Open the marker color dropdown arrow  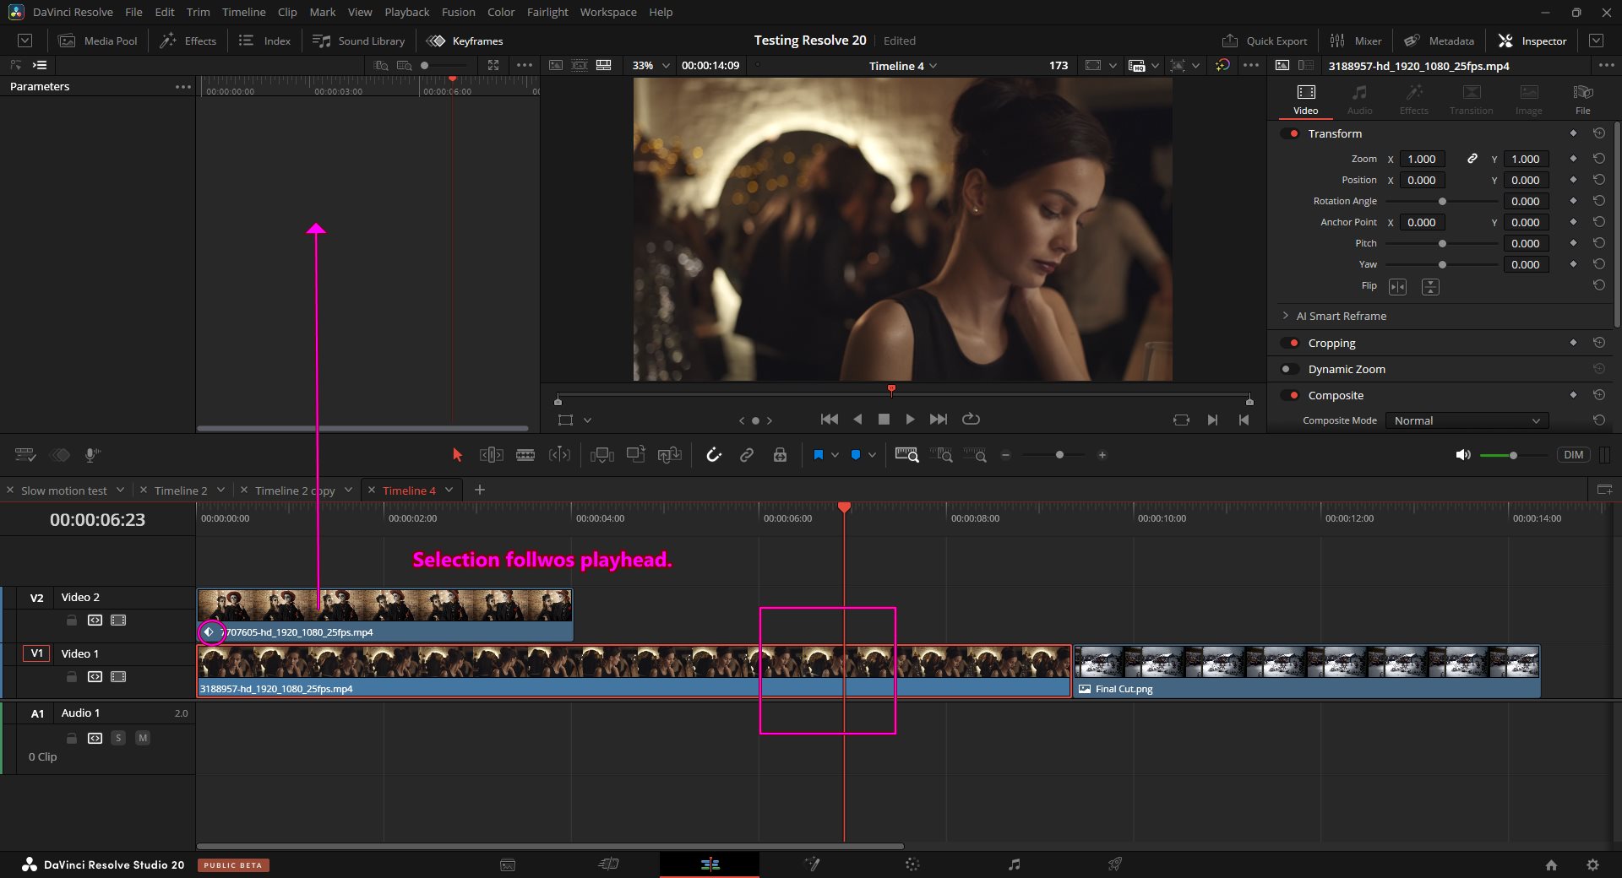(872, 455)
